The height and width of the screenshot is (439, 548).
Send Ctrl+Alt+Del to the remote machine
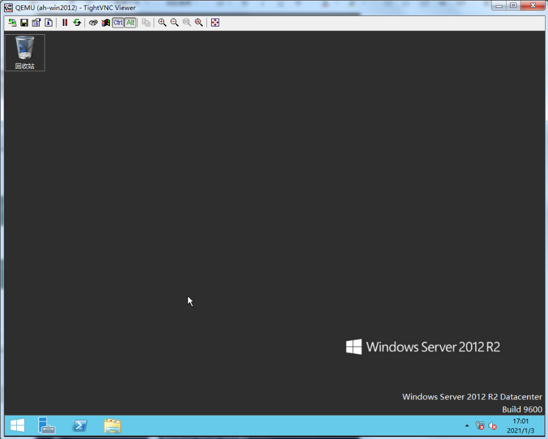93,23
